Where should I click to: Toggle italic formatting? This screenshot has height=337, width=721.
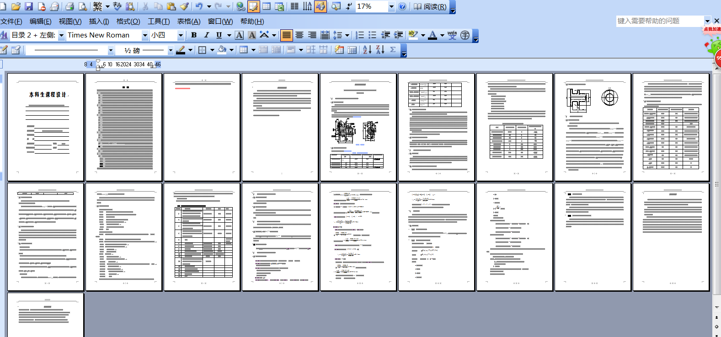click(x=207, y=35)
